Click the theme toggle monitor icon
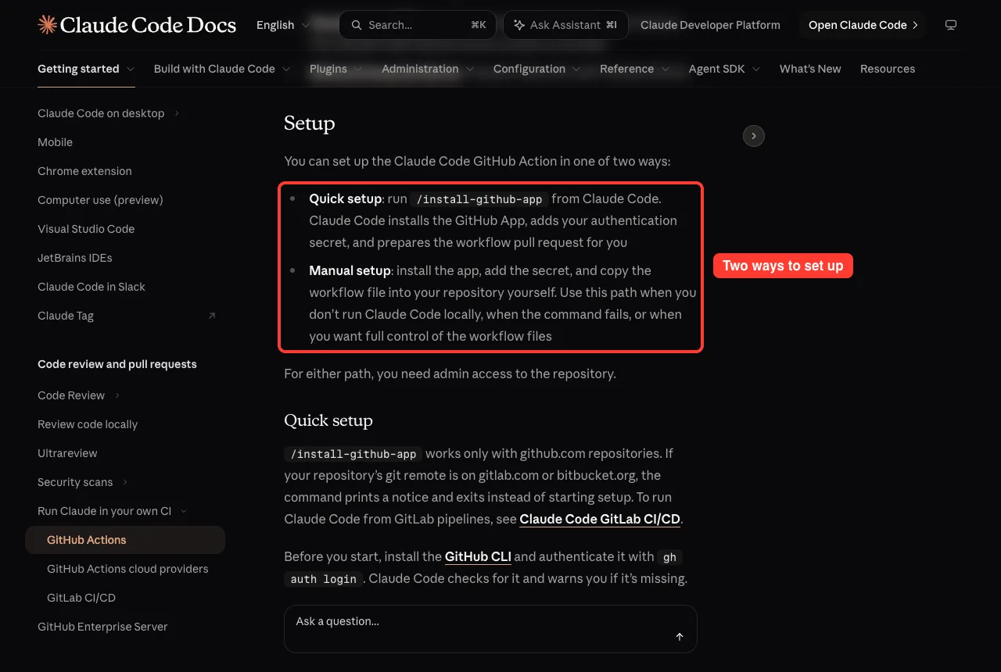Screen dimensions: 1001x672 951,25
